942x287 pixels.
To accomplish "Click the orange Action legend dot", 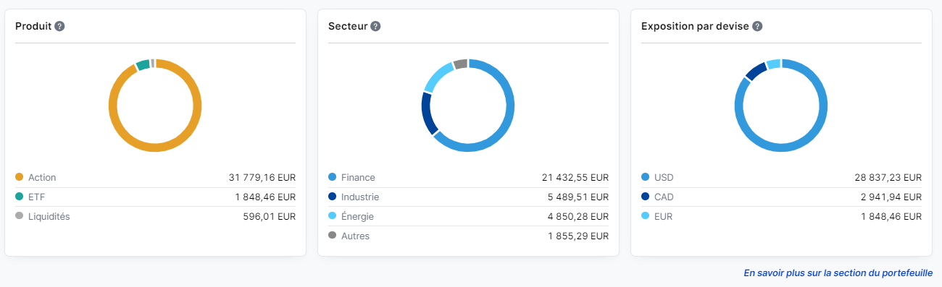I will (x=20, y=177).
